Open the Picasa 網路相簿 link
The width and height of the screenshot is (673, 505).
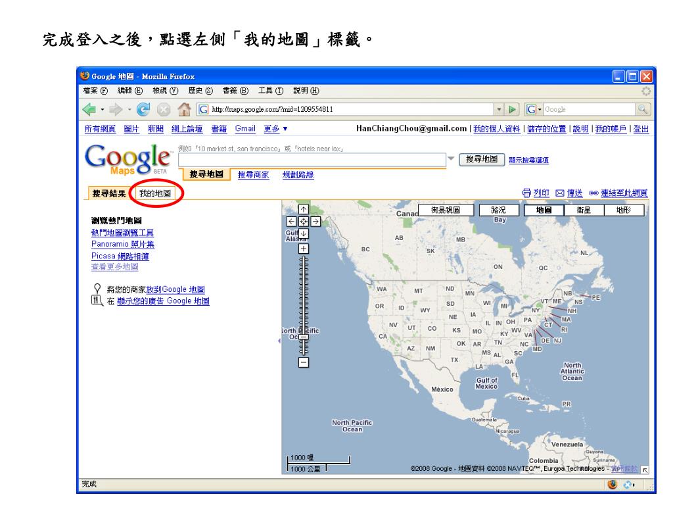(x=120, y=256)
